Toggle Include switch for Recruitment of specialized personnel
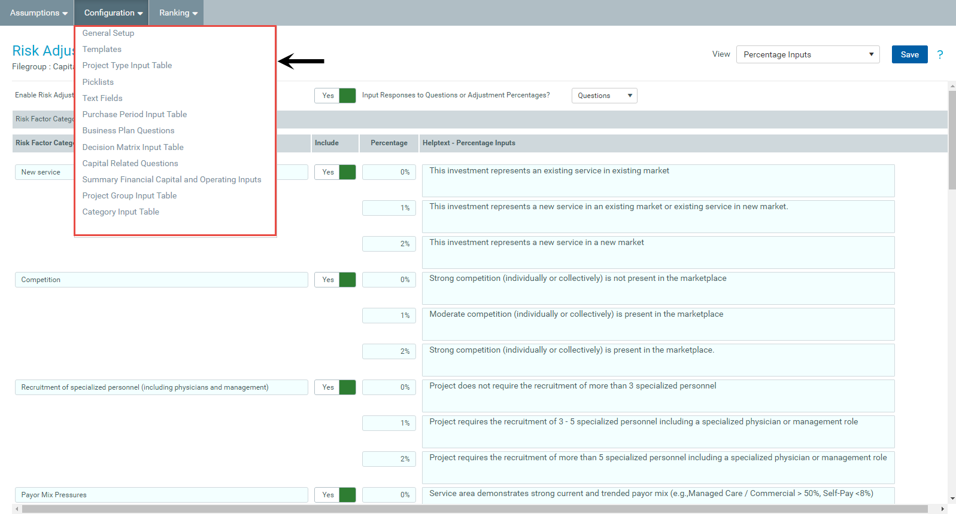This screenshot has height=514, width=956. tap(335, 387)
